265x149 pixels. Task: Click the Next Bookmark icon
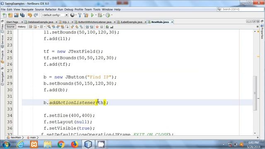point(77,26)
